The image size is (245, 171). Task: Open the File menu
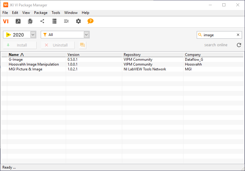5,13
